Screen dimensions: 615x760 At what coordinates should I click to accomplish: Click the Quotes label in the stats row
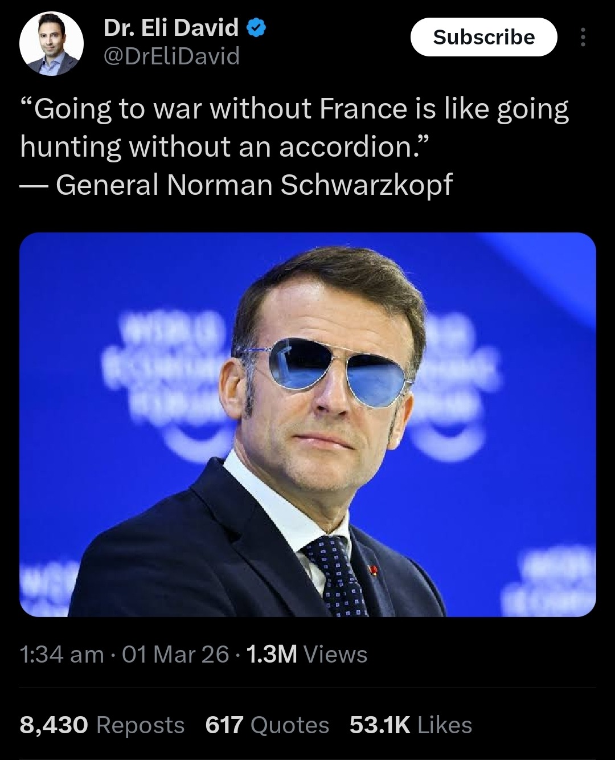[290, 725]
